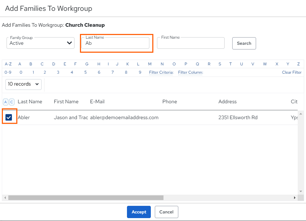Filter by digit 8
This screenshot has height=221, width=306.
126,72
